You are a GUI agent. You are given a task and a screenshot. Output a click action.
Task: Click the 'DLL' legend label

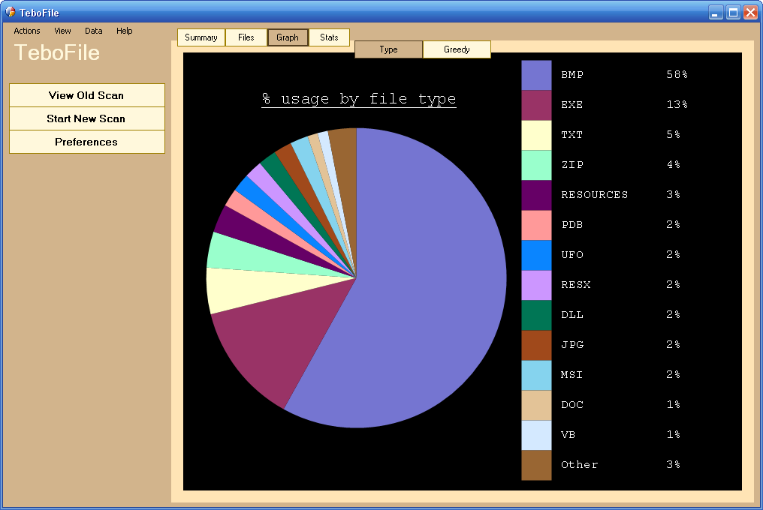(572, 315)
